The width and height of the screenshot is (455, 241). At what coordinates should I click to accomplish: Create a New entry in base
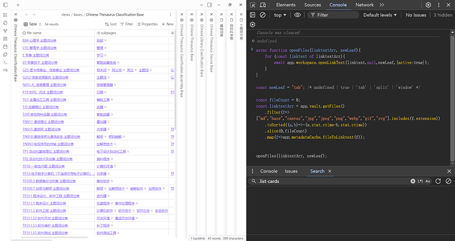click(167, 24)
